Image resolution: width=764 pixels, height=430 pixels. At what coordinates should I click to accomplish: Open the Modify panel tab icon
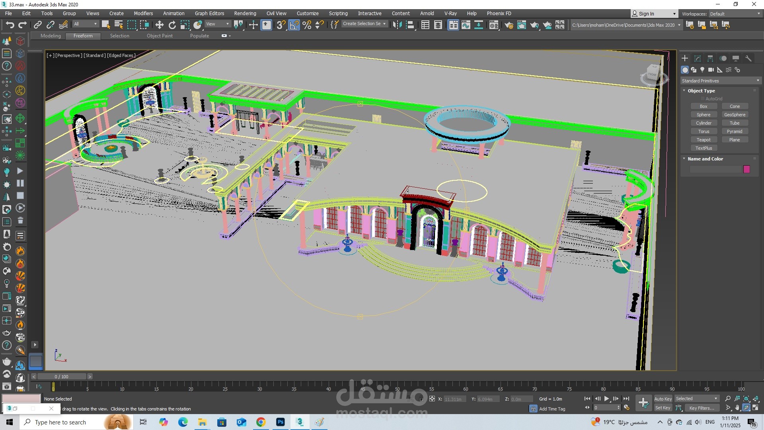[697, 59]
